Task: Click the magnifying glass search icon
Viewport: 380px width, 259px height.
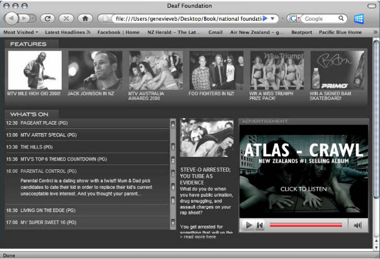Action: click(x=341, y=18)
